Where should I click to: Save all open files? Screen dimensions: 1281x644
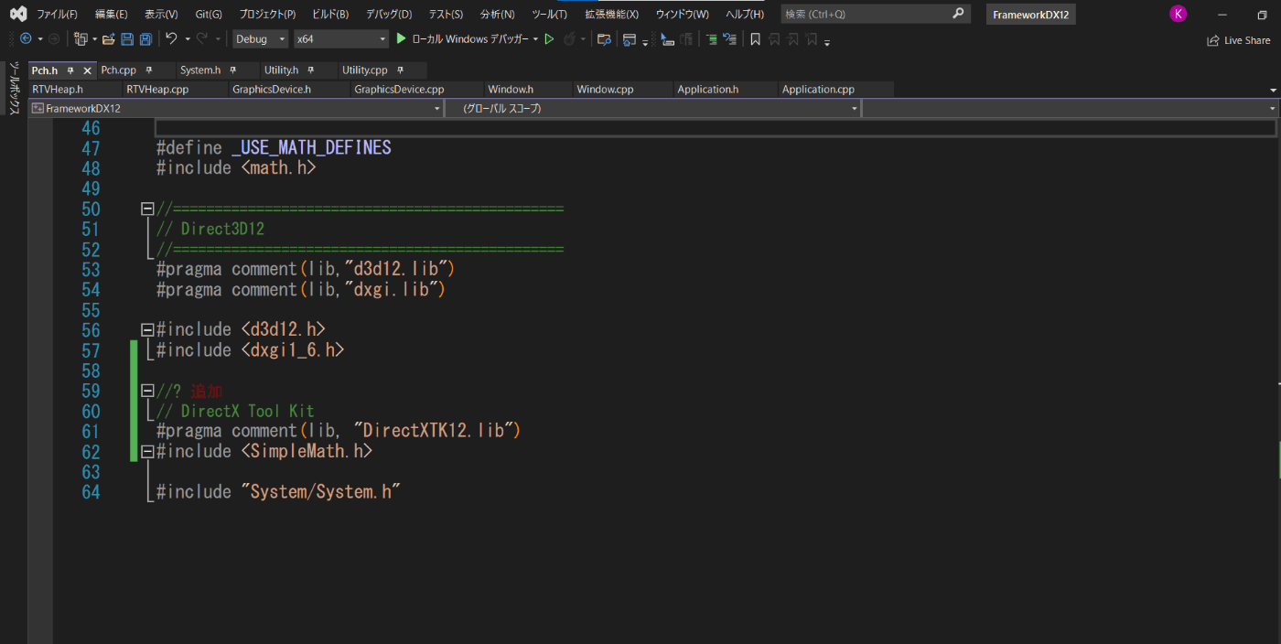(147, 38)
